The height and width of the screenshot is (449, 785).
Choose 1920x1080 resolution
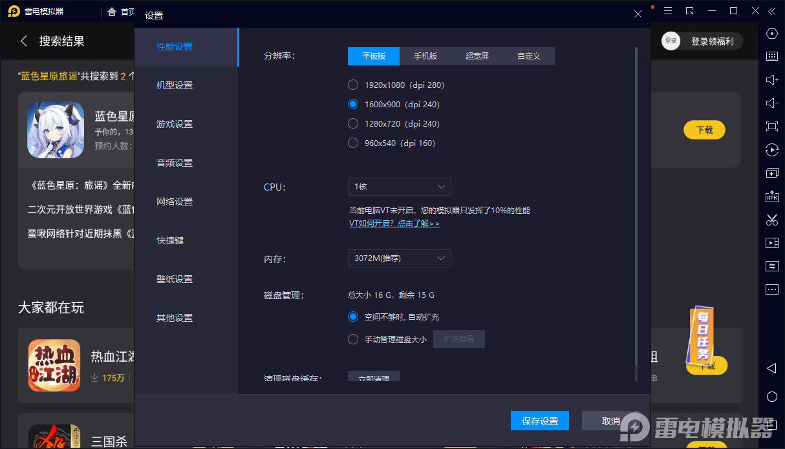tap(353, 85)
